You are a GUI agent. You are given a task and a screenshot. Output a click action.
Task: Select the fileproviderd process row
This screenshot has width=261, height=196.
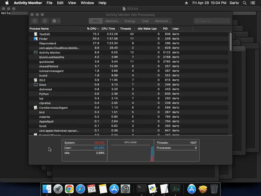tap(129, 43)
